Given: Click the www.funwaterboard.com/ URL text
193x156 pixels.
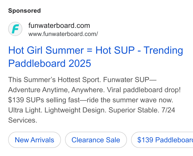Looking at the screenshot, I should pos(63,34).
